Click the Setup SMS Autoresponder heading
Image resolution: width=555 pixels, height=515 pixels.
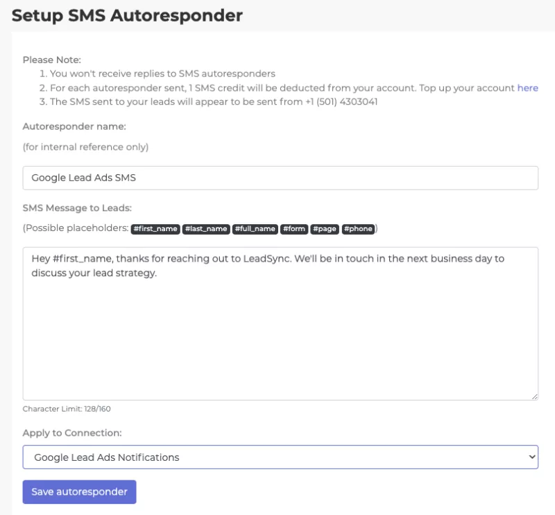(x=128, y=15)
